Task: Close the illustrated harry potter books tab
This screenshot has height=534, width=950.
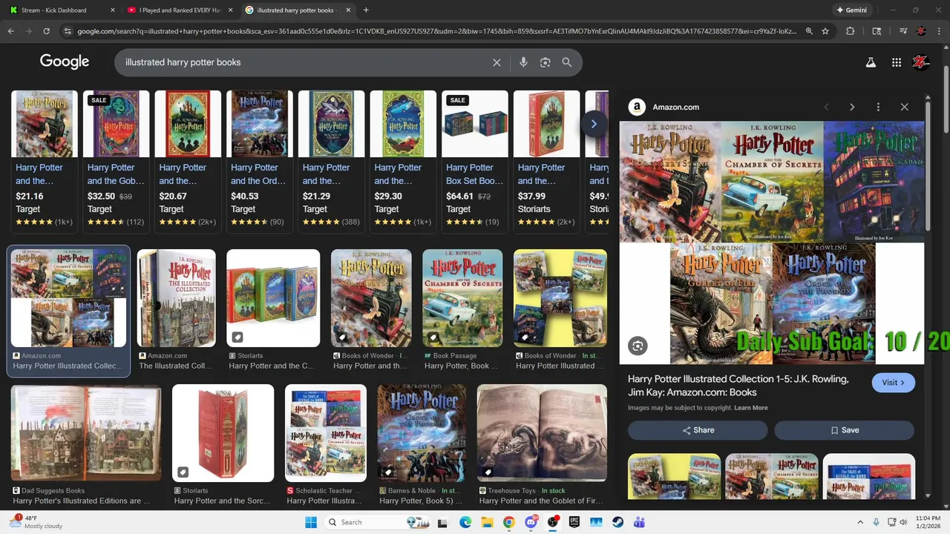Action: coord(347,10)
